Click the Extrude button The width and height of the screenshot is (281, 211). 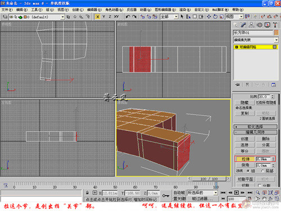[245, 159]
